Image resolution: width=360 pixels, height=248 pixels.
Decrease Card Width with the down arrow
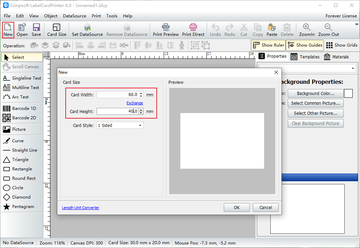point(141,96)
